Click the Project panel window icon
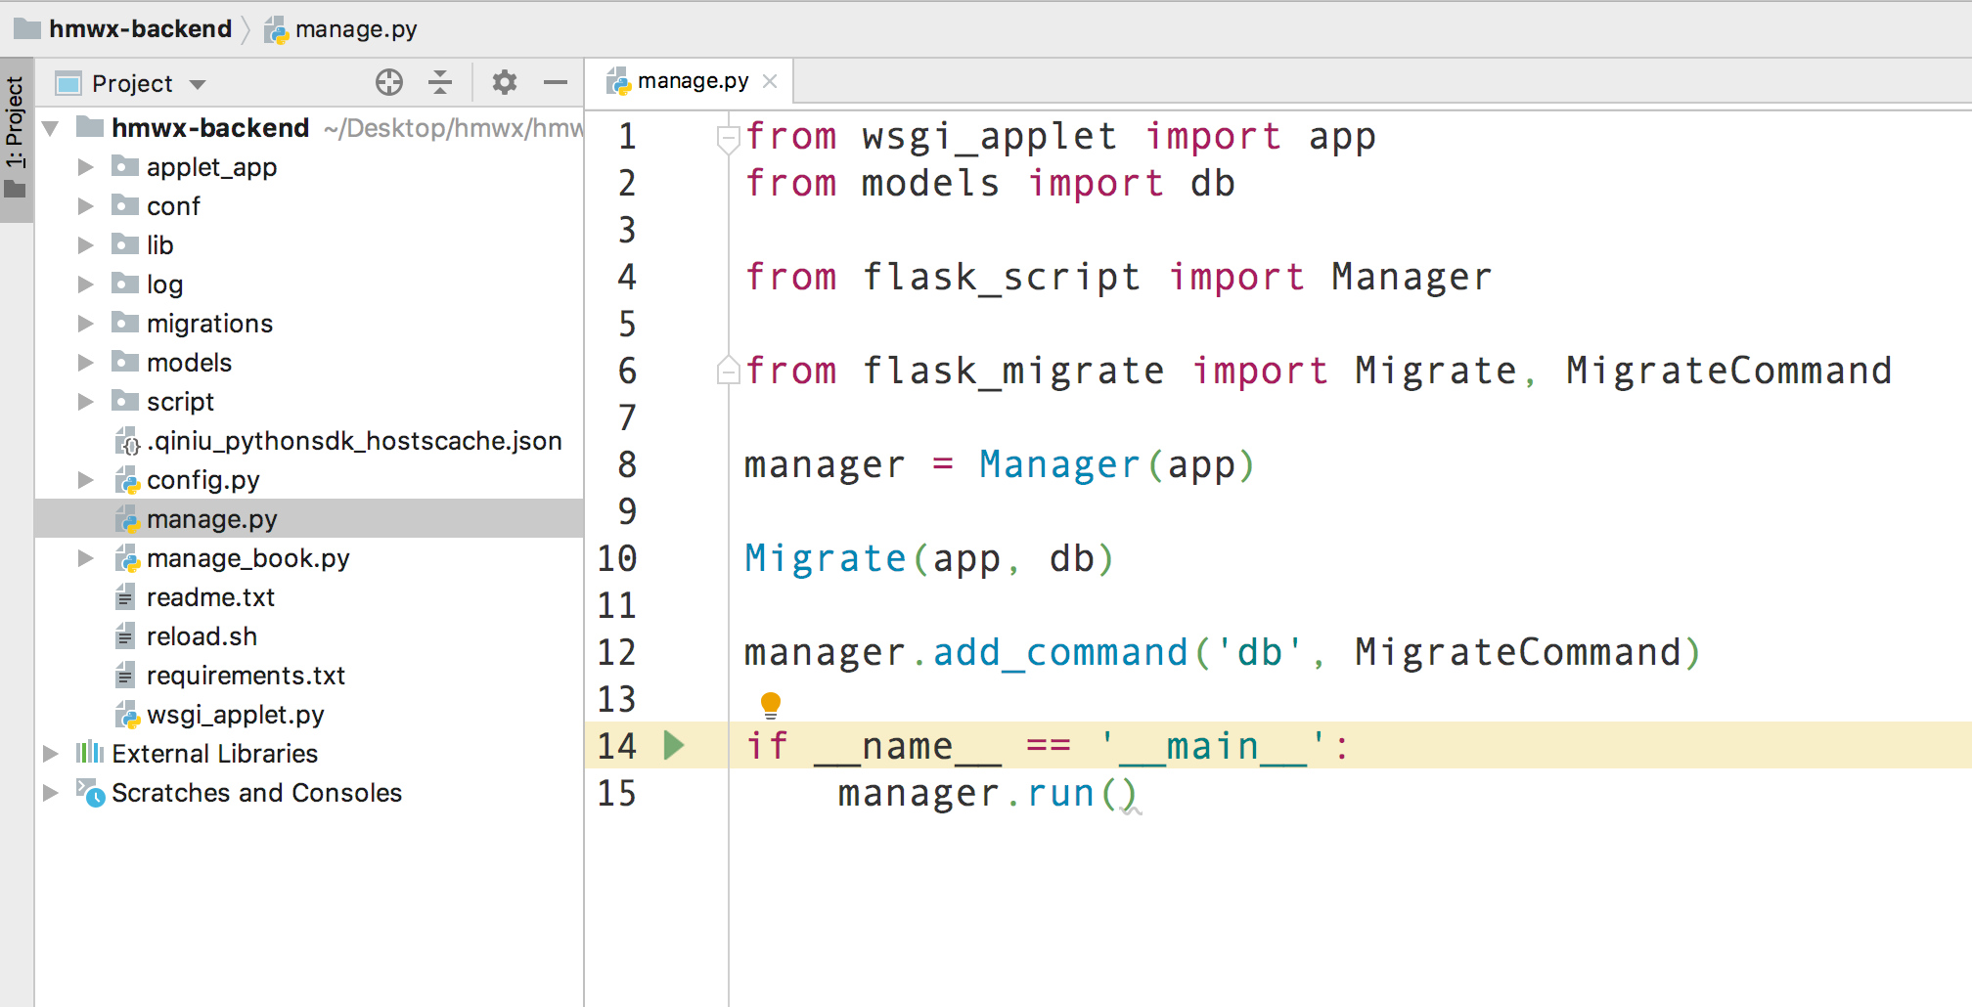 [68, 84]
